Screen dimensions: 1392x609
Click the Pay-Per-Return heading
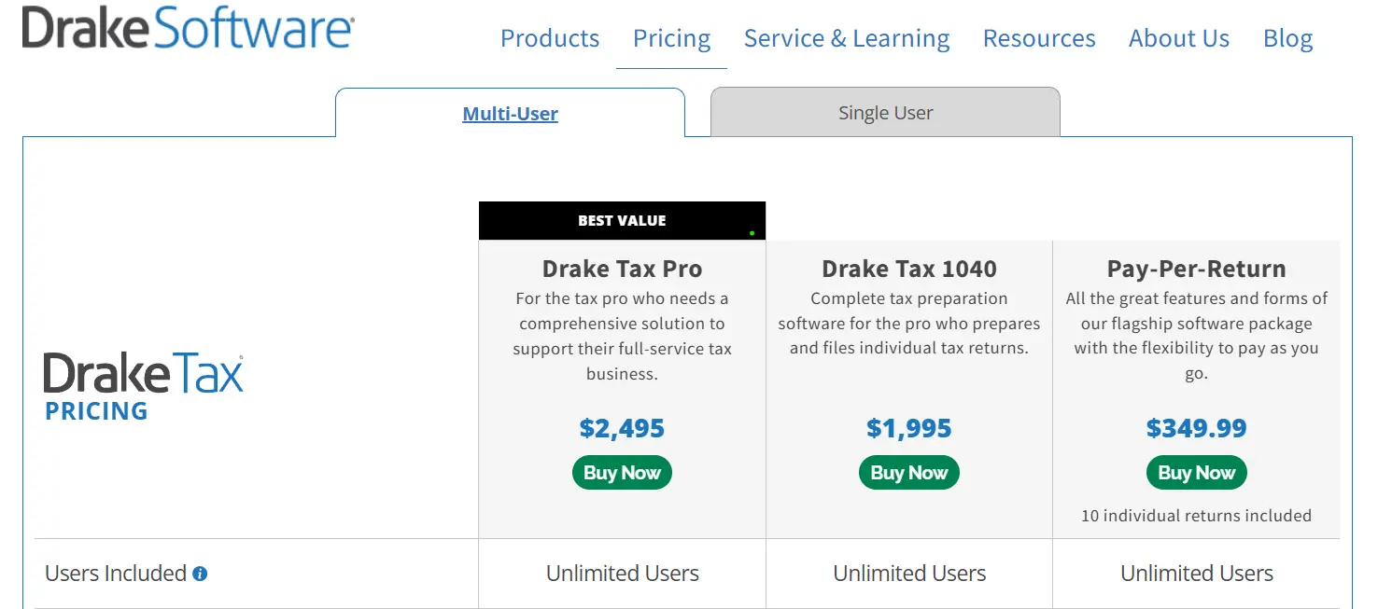coord(1197,269)
